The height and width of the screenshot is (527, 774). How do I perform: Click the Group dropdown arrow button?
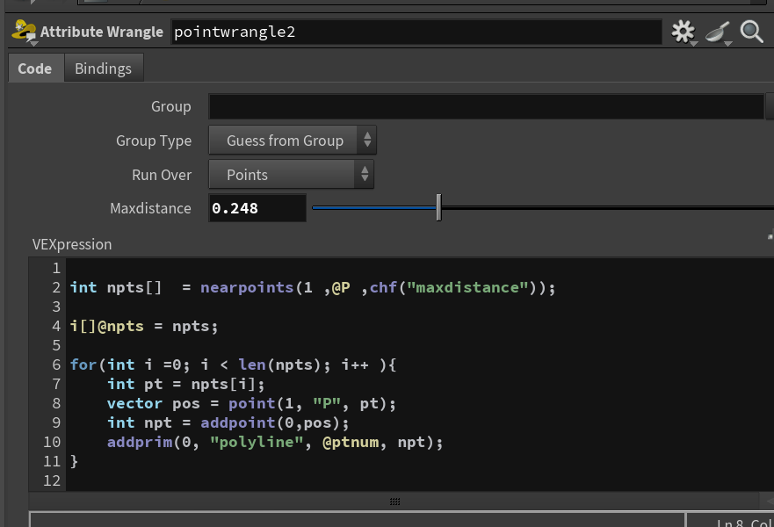[769, 106]
